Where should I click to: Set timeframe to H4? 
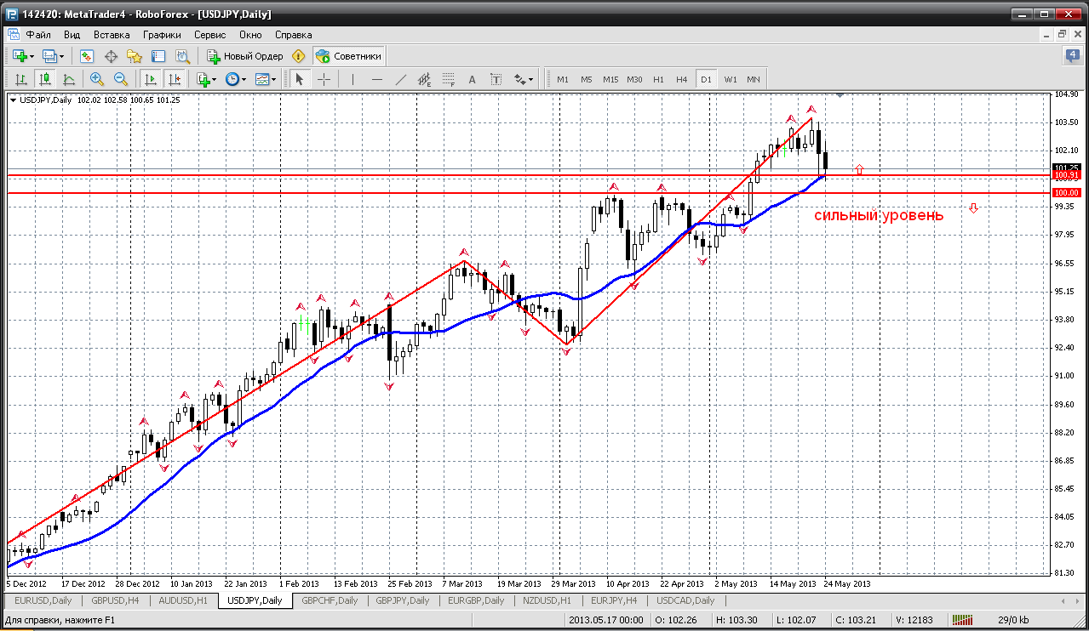(x=682, y=79)
